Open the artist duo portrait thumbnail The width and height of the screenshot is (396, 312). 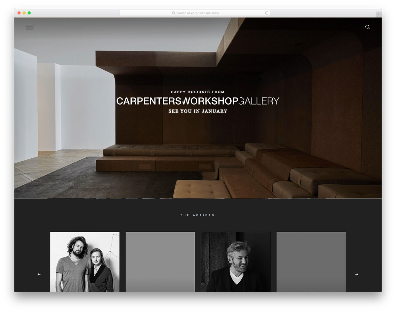(85, 262)
